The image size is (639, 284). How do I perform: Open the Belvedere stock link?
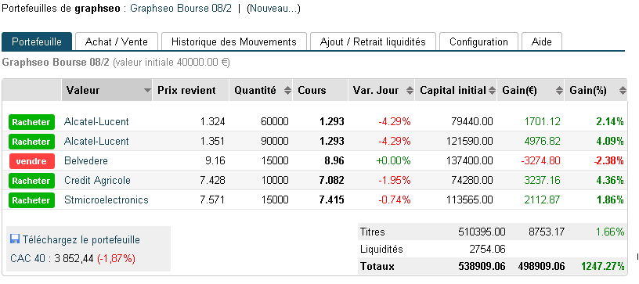pyautogui.click(x=86, y=160)
